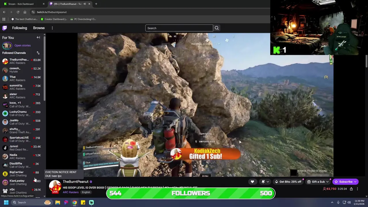368x207 pixels.
Task: Click the browser back arrow
Action: 4,12
